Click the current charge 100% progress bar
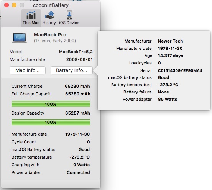The width and height of the screenshot is (212, 190). (x=51, y=104)
